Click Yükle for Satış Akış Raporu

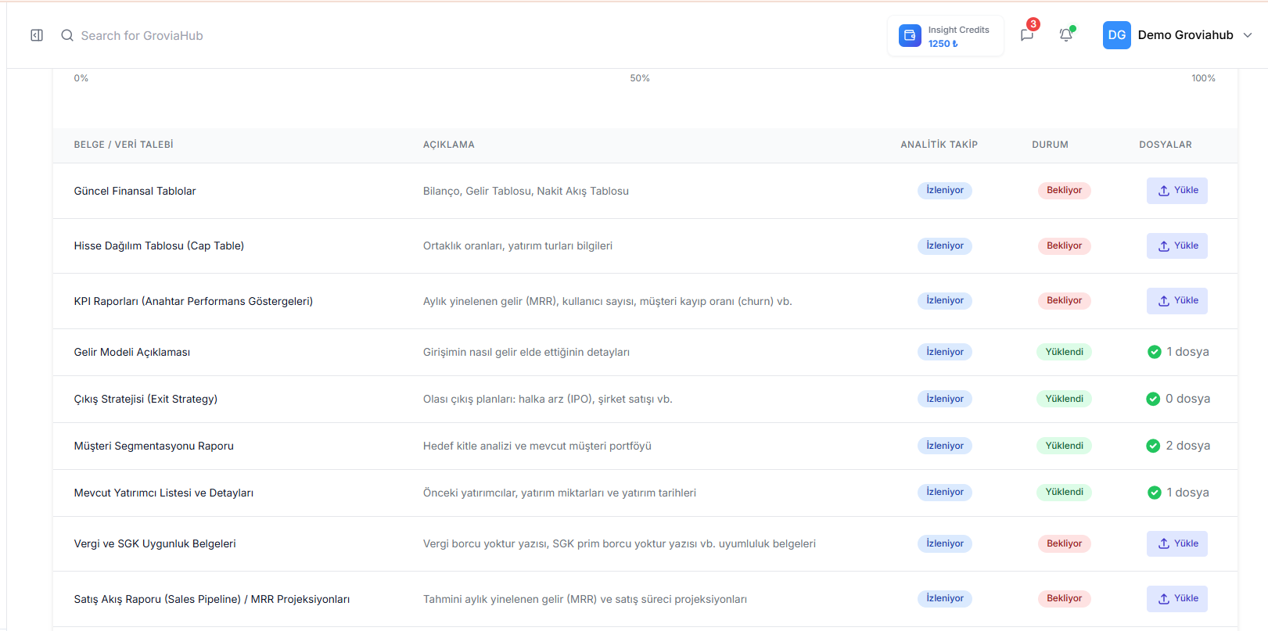(1176, 599)
